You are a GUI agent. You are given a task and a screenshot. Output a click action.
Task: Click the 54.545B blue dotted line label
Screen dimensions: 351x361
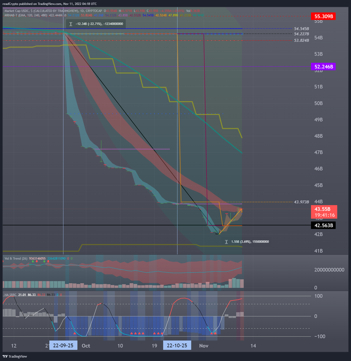(x=301, y=29)
